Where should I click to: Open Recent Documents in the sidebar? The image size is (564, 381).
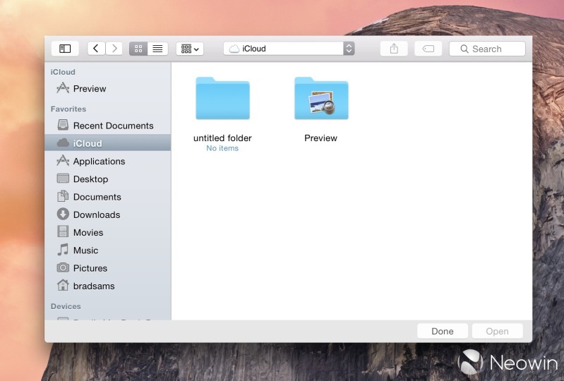(x=113, y=126)
